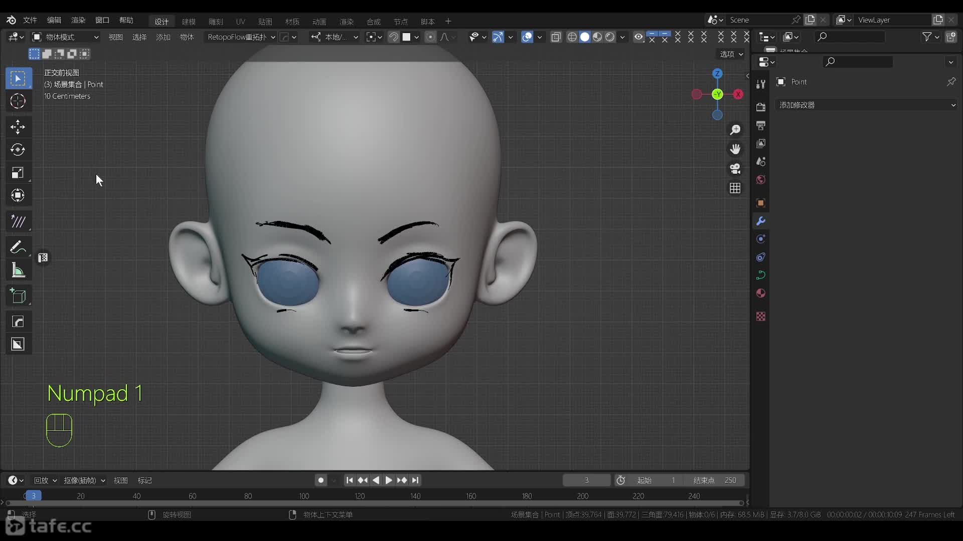Select the Scale tool
Screen dimensions: 963x541
coord(18,173)
